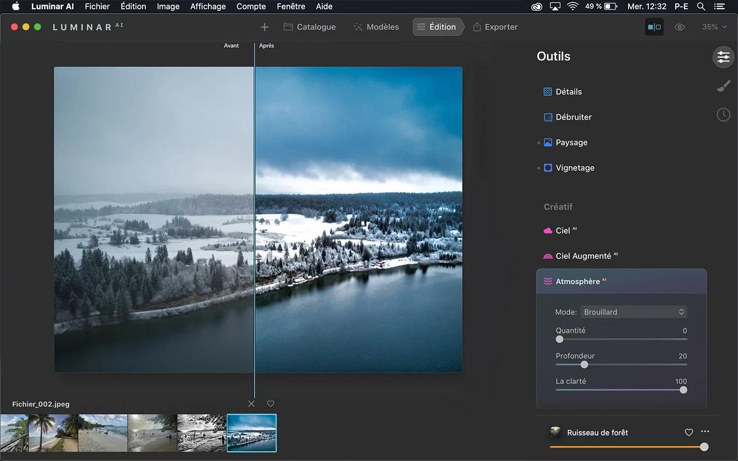The image size is (738, 461).
Task: Select the hazy beach with branches thumbnail
Action: point(153,433)
